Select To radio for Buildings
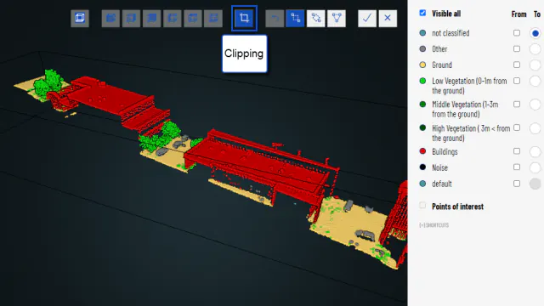Viewport: 544px width, 306px height. click(535, 151)
